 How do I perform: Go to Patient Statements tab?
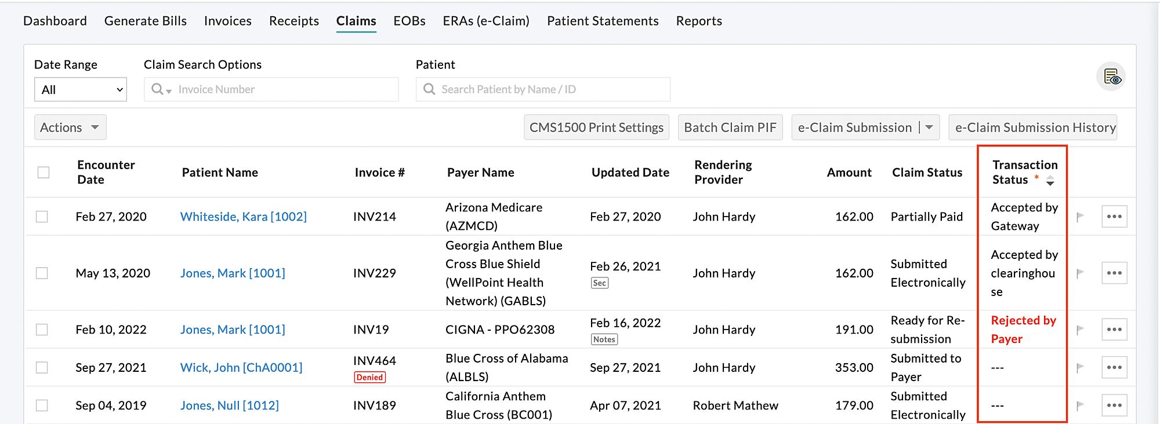[602, 21]
